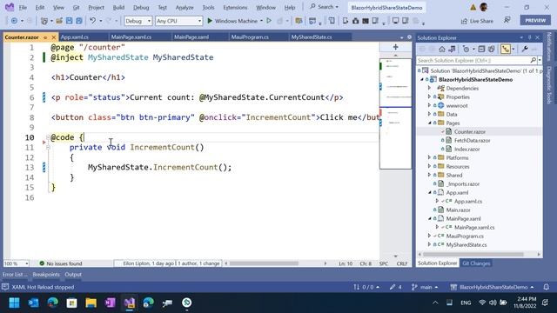Click the warning triangle notification icon
The image size is (557, 313).
pyautogui.click(x=473, y=7)
